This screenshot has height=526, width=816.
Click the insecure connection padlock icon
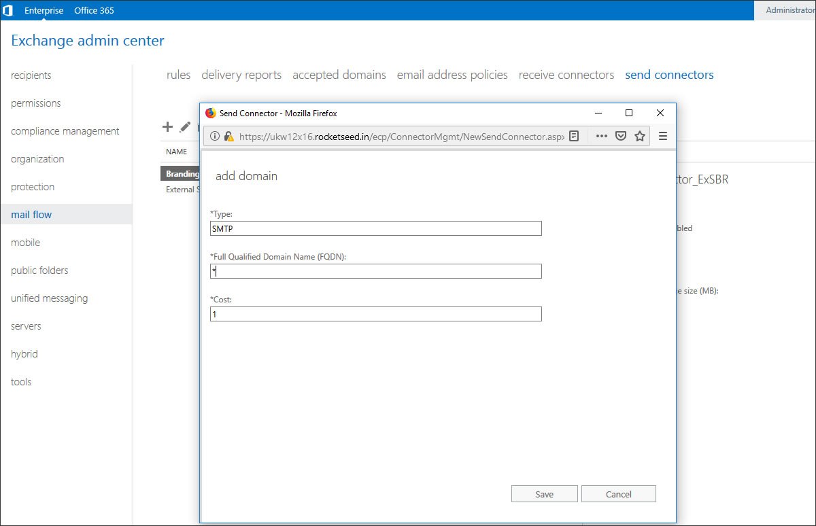point(228,136)
